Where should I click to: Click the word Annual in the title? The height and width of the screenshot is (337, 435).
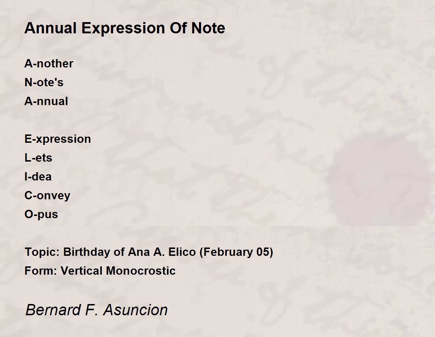[50, 28]
